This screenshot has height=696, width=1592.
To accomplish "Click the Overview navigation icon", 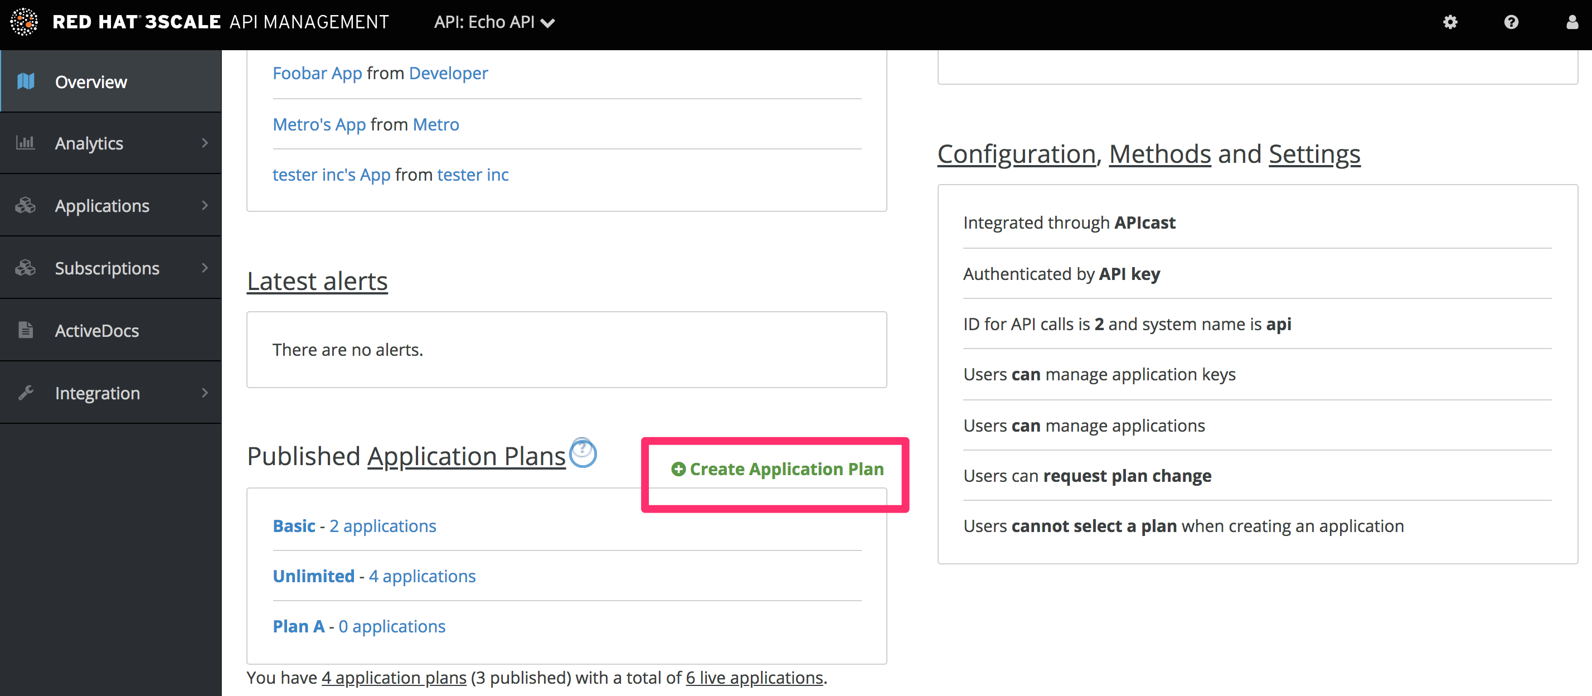I will coord(28,81).
